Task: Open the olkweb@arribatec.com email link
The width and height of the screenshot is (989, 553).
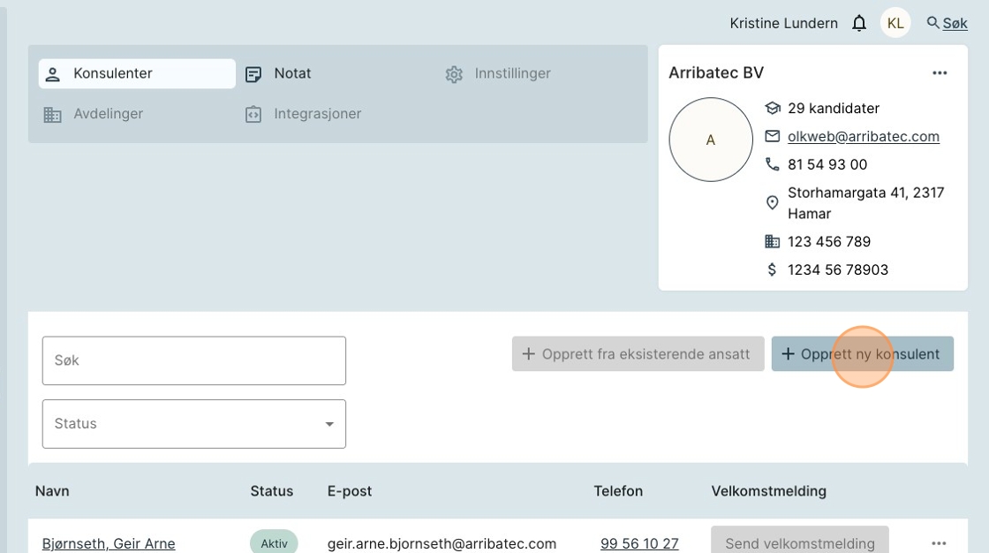Action: pyautogui.click(x=864, y=136)
